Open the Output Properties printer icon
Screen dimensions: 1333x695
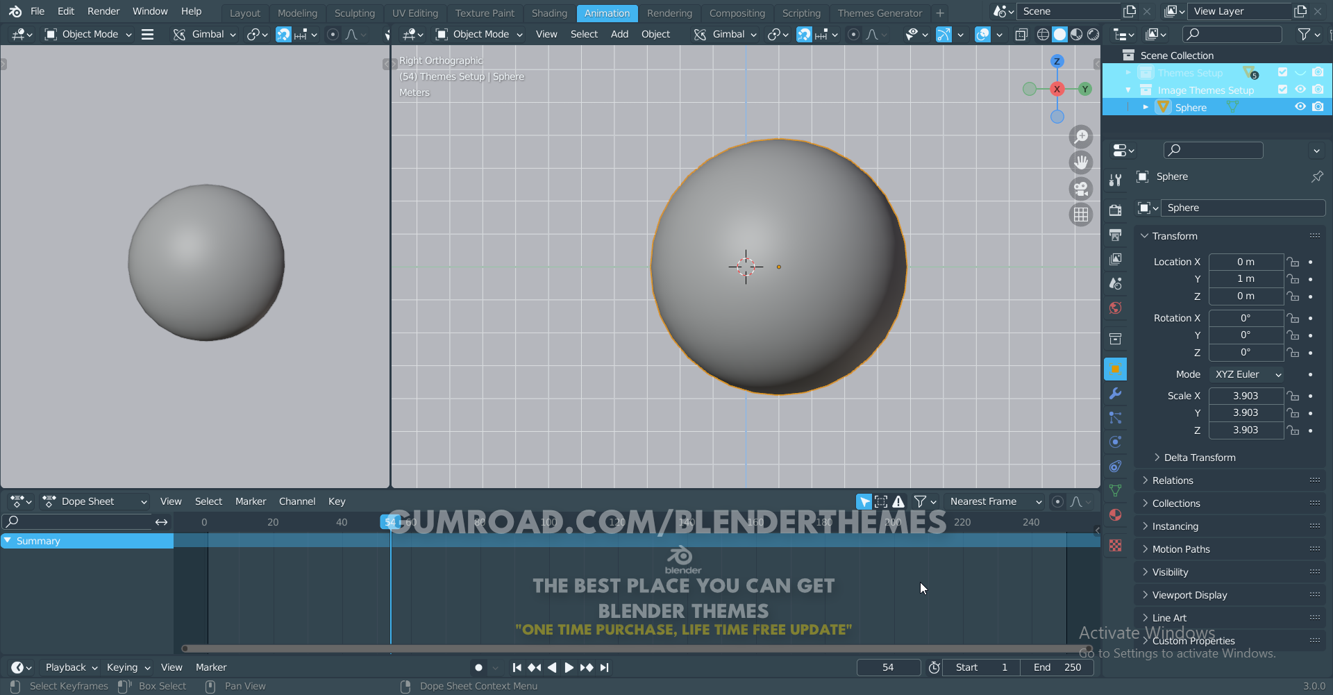click(x=1116, y=235)
